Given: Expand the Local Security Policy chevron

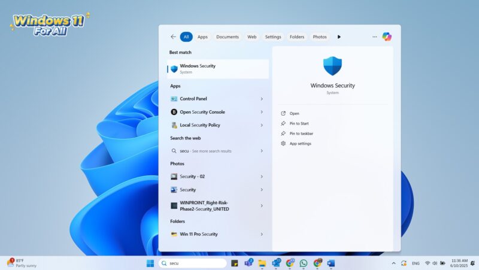Looking at the screenshot, I should click(262, 125).
